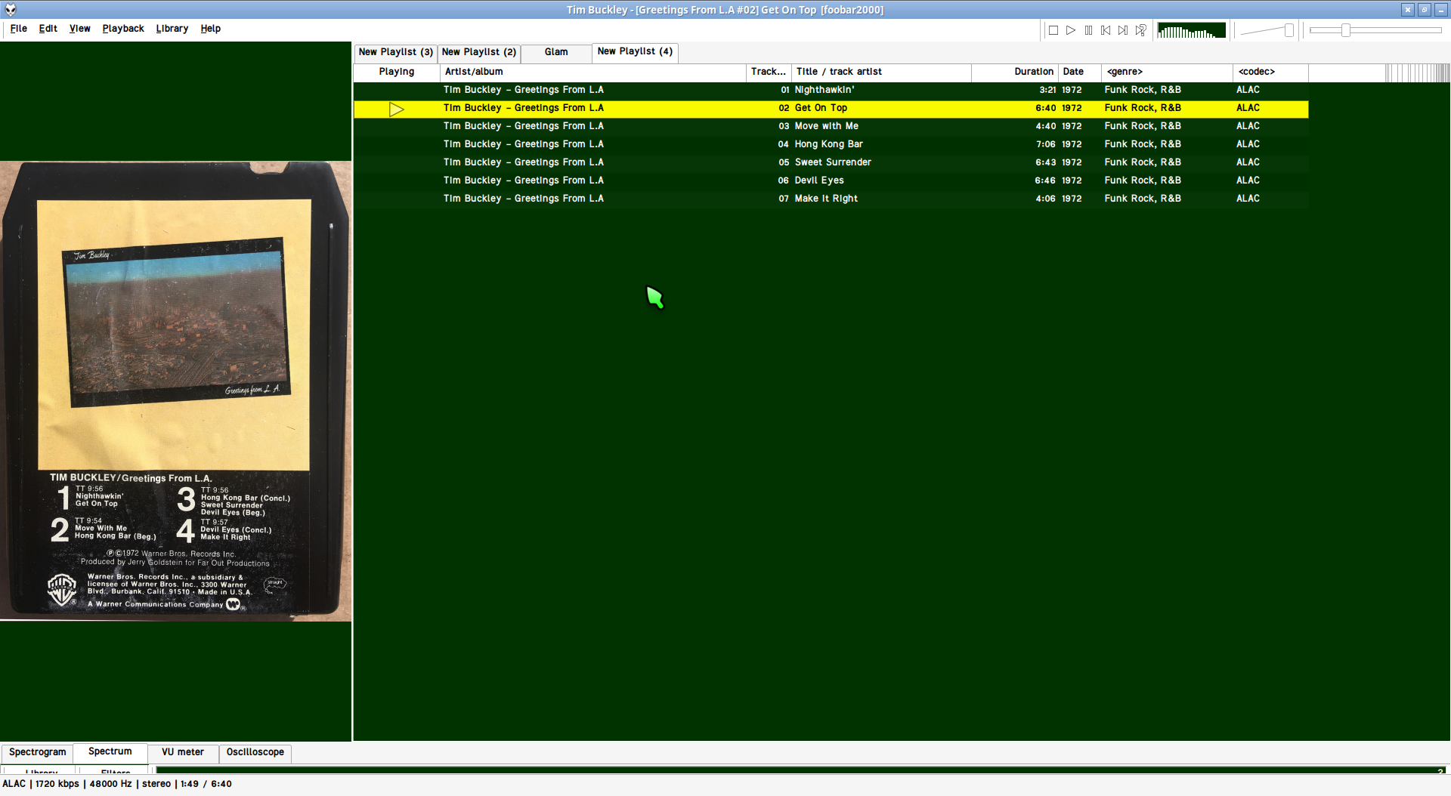The height and width of the screenshot is (796, 1451).
Task: Select the track Devil Eyes
Action: point(831,180)
